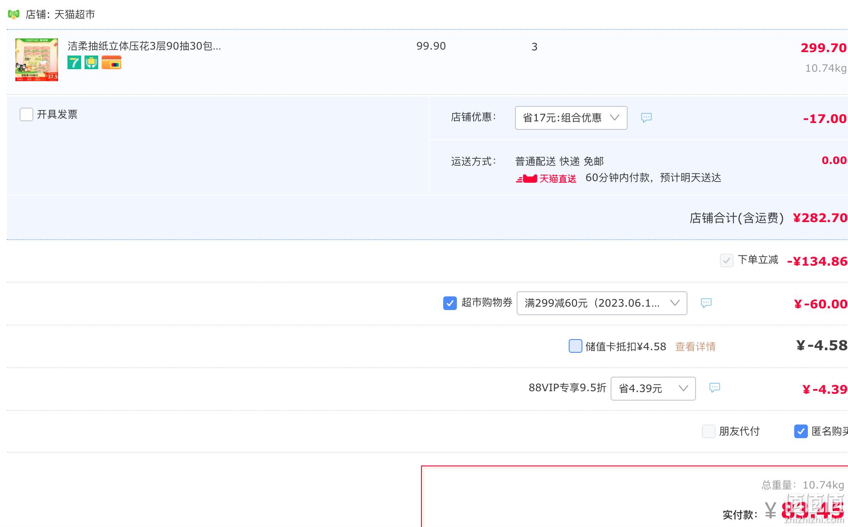Screen dimensions: 848x527
Task: Click comment icon beside 88VIP discount
Action: (x=715, y=387)
